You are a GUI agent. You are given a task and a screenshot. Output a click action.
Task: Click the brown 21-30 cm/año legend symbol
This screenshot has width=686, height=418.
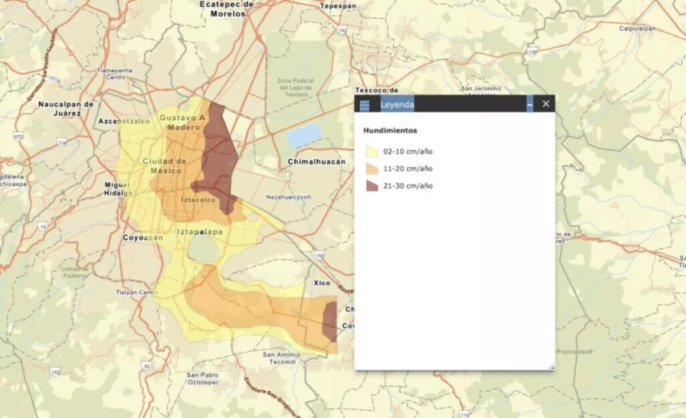coord(371,186)
